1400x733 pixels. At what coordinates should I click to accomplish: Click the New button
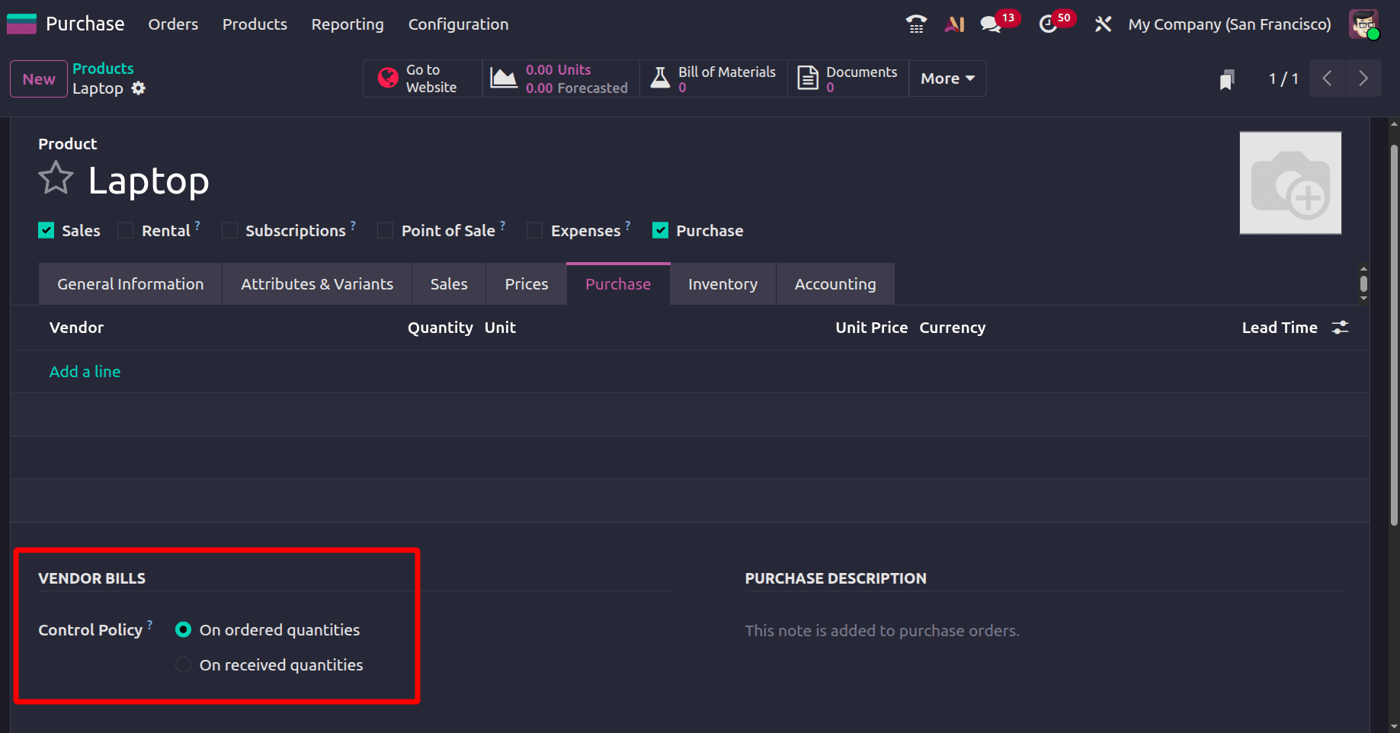click(38, 78)
